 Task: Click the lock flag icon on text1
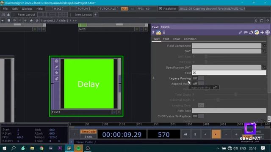56,79
